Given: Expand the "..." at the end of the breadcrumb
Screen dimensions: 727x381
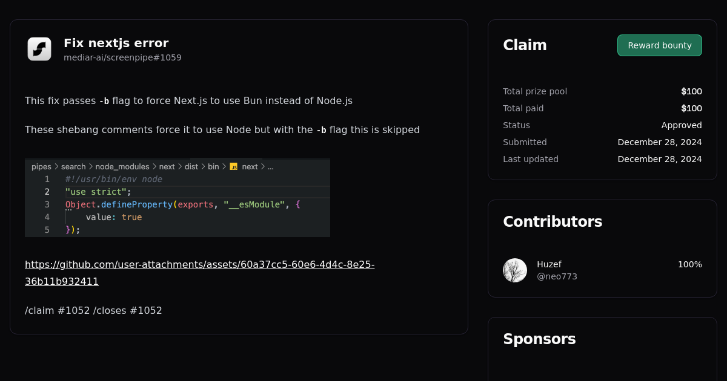Looking at the screenshot, I should pyautogui.click(x=271, y=166).
